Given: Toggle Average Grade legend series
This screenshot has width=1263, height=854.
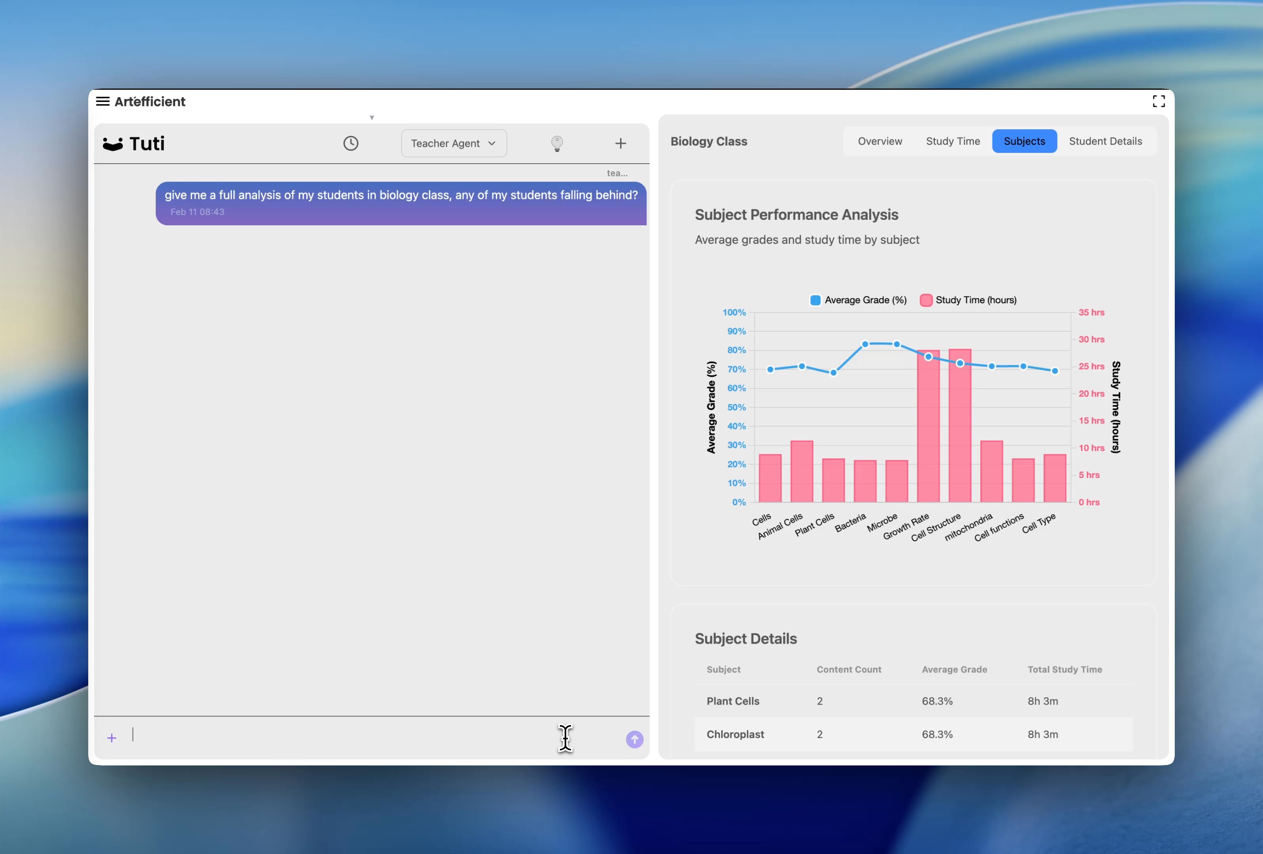Looking at the screenshot, I should click(x=858, y=300).
